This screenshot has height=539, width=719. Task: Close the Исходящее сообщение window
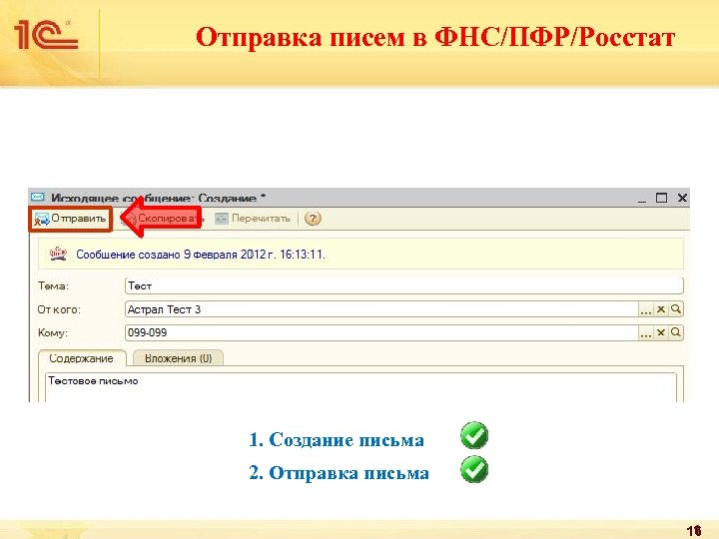pos(682,198)
